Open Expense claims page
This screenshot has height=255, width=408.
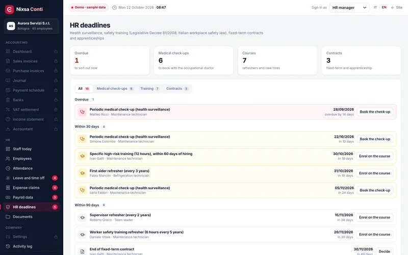click(32, 188)
